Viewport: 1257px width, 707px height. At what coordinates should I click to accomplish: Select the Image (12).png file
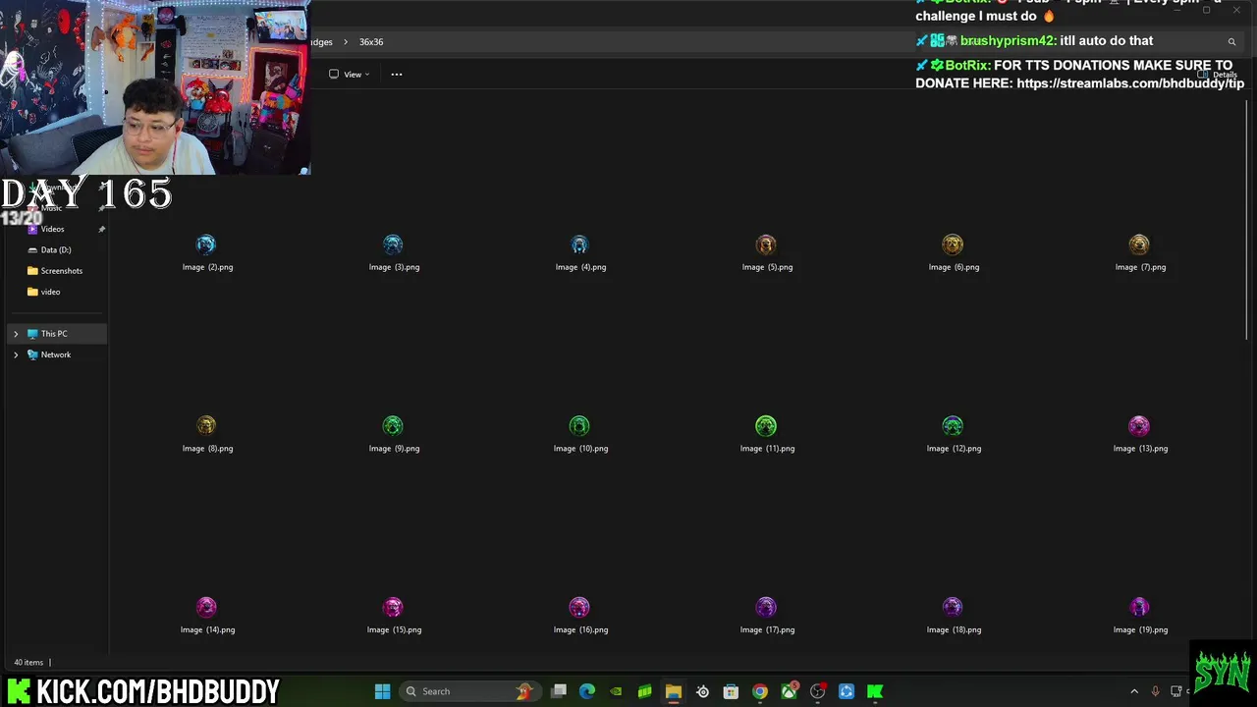tap(954, 435)
